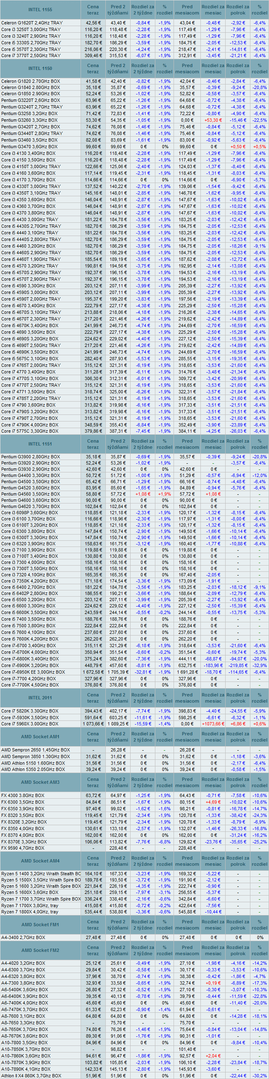Click the Core i3 6098P 3,60GHz BOX name
This screenshot has width=269, height=1079.
coord(30,513)
